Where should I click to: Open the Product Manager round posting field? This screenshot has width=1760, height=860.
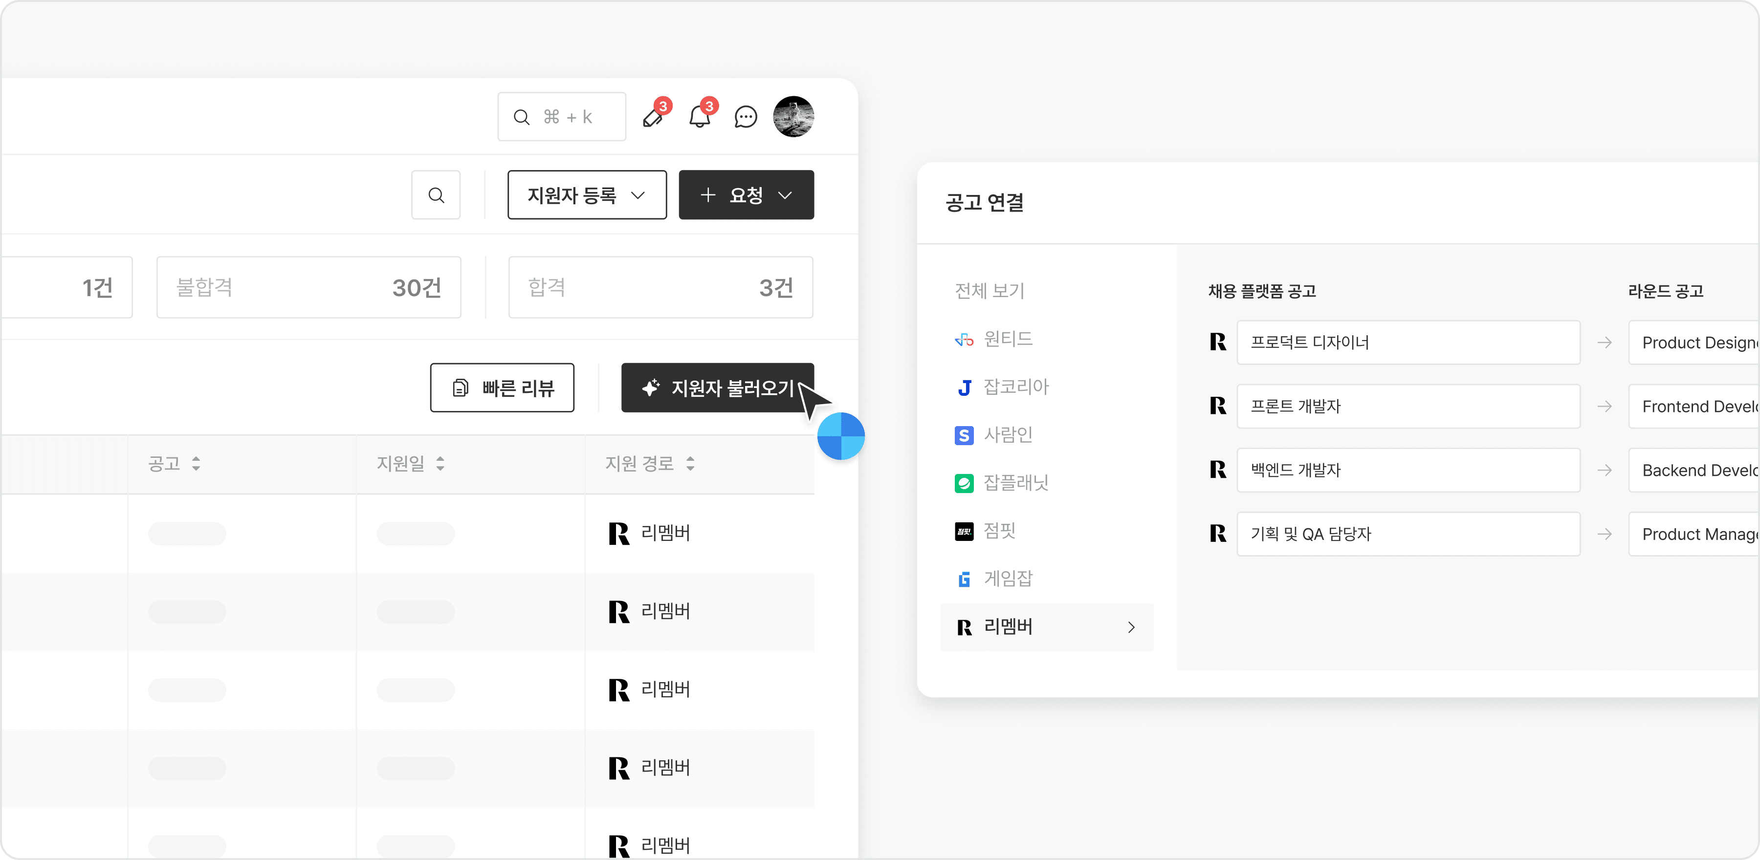point(1694,534)
